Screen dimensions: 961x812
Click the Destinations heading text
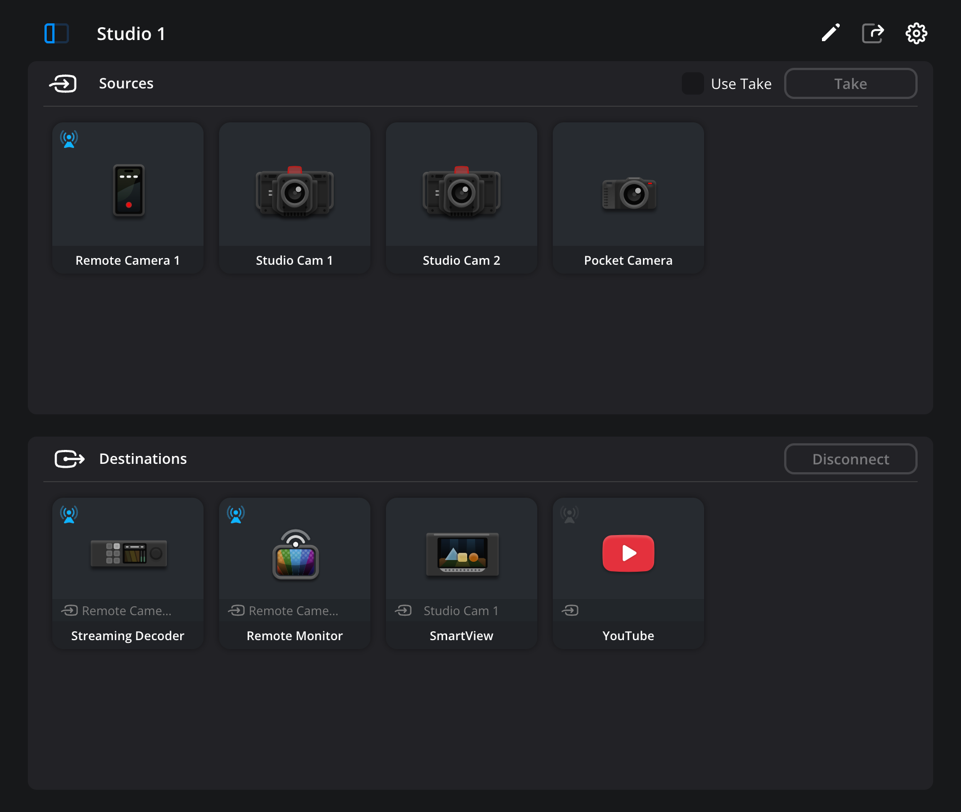(x=143, y=459)
